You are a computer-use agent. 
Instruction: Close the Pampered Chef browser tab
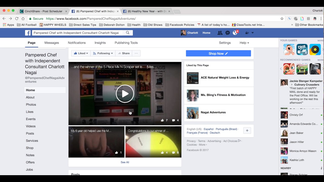[118, 11]
